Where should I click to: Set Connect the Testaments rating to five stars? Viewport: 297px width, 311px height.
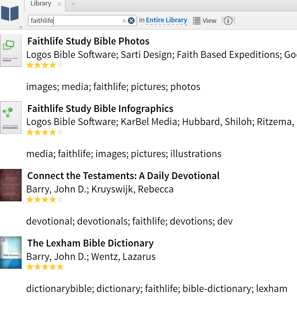coord(60,199)
